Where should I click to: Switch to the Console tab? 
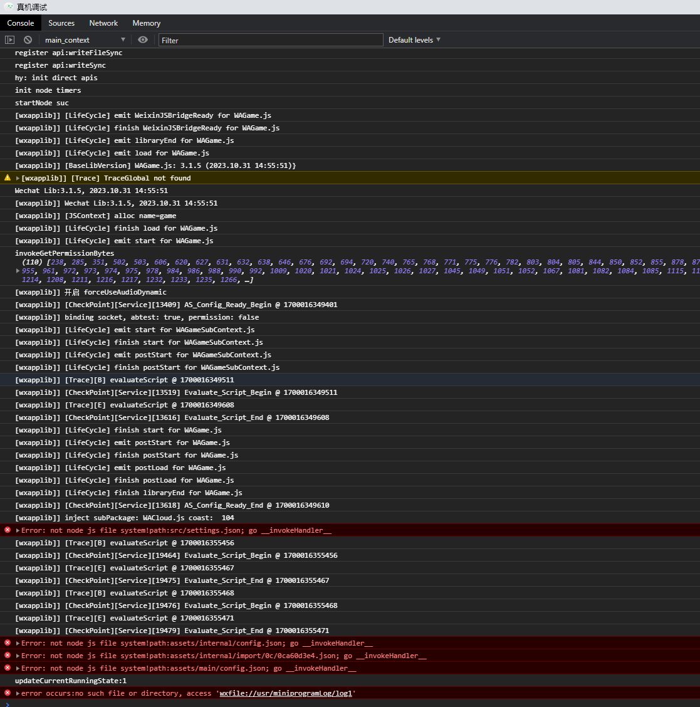[x=20, y=23]
